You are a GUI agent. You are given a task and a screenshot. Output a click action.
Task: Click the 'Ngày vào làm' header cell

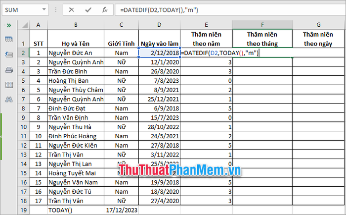coord(159,39)
